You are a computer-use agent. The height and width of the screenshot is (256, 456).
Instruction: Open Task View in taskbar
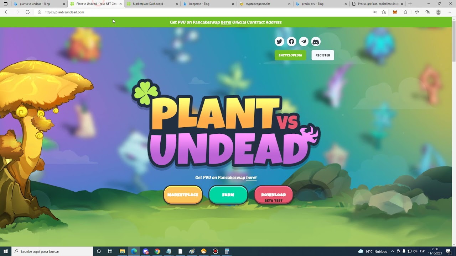pos(110,251)
